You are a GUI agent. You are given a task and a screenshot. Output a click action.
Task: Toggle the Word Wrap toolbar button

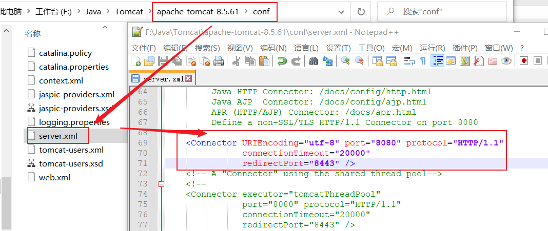(409, 61)
